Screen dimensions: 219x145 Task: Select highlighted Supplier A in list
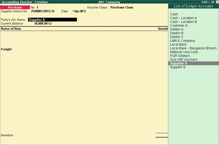pyautogui.click(x=194, y=63)
